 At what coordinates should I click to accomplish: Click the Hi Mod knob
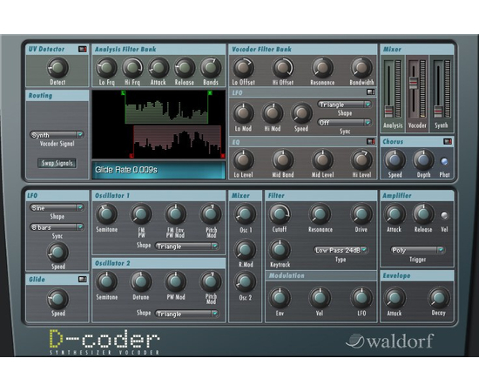click(x=273, y=113)
